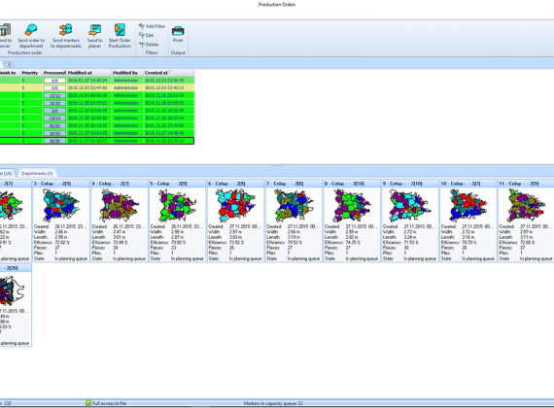Click length 3.16 m on marker 10
The width and height of the screenshot is (554, 408).
467,237
